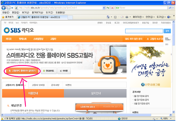
Task: Click the Read mail envelope icon
Action: click(x=122, y=17)
